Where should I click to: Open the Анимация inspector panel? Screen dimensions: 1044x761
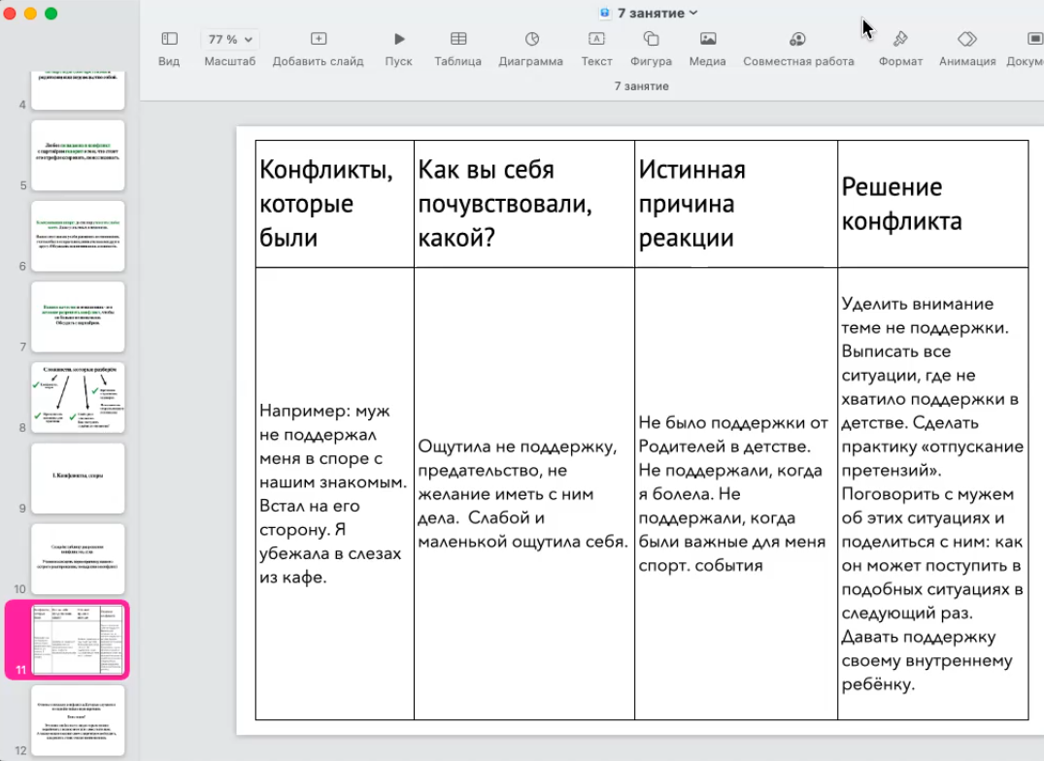pyautogui.click(x=967, y=49)
